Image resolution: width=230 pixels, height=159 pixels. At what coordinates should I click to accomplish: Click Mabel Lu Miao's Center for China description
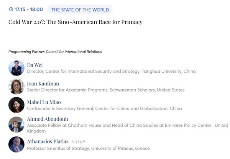104,108
